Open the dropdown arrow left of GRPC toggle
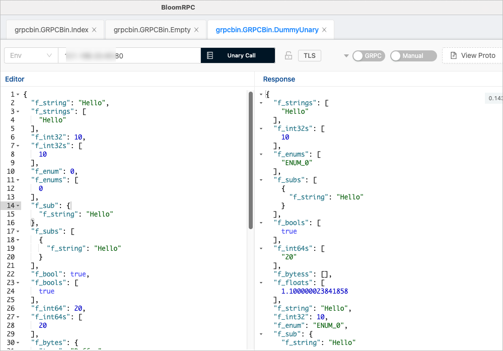Viewport: 503px width, 351px height. coord(346,56)
